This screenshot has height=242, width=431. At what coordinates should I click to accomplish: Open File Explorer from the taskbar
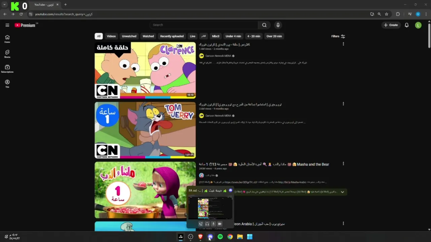[x=240, y=237]
